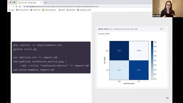Click the Elle O'Brien webcam thumbnail

pos(168,9)
